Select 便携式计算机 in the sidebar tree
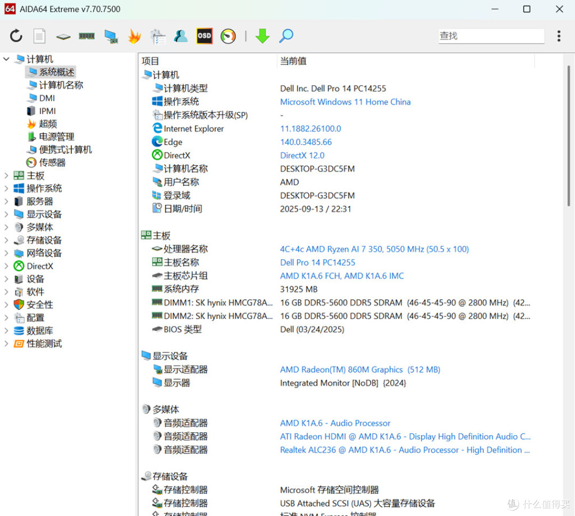The height and width of the screenshot is (516, 575). 60,150
